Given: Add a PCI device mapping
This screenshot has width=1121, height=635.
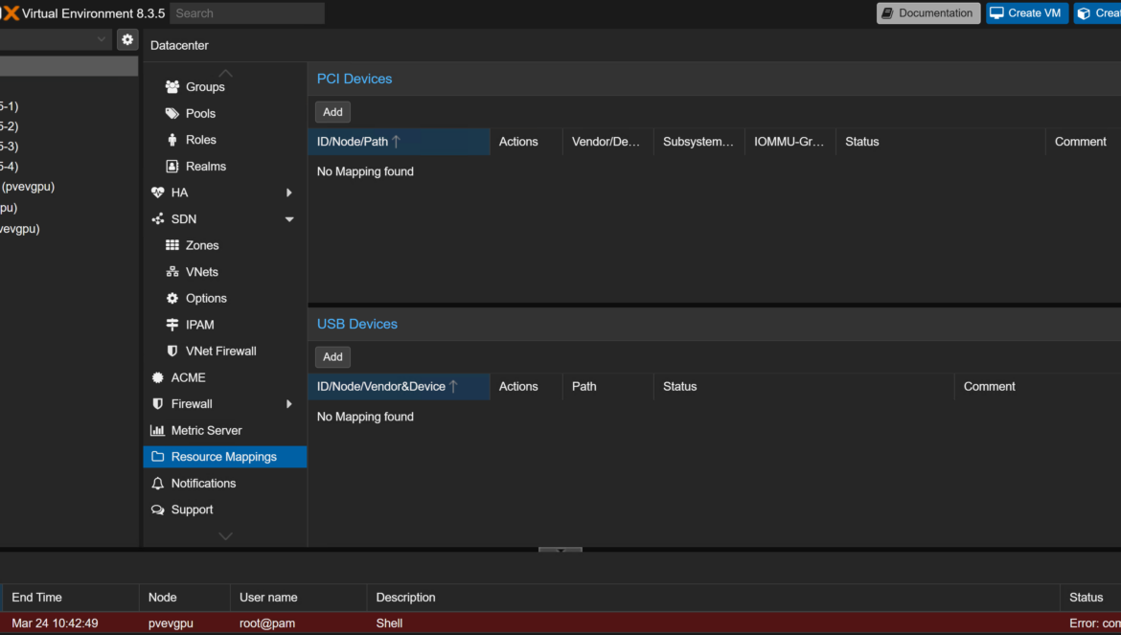Looking at the screenshot, I should tap(332, 112).
